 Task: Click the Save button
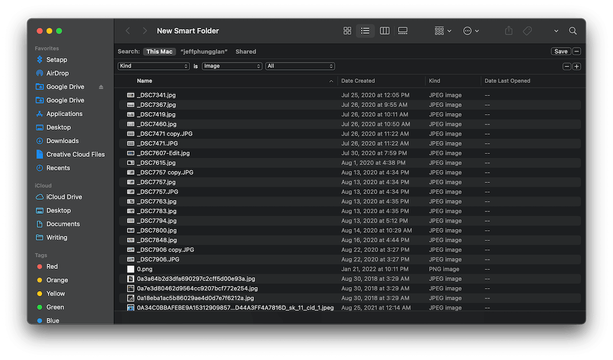click(561, 51)
